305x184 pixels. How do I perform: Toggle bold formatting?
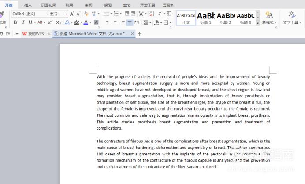tap(15, 22)
